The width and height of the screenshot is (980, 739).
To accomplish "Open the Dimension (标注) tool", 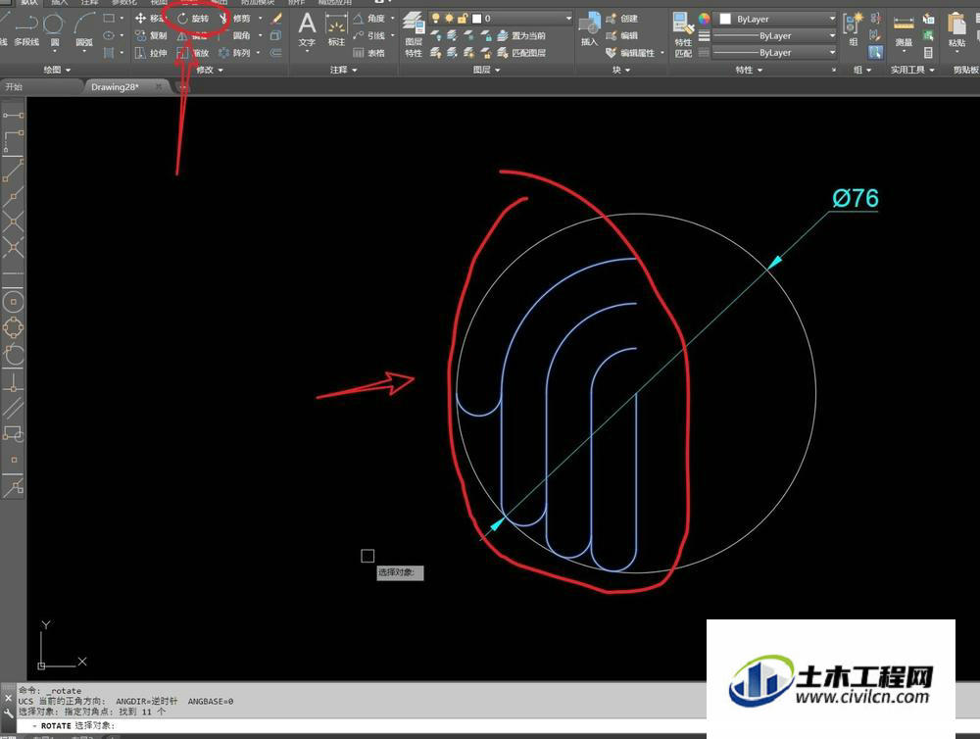I will point(336,28).
